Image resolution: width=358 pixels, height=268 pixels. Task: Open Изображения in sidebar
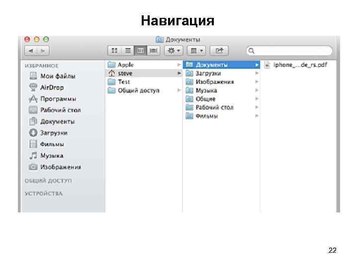[x=55, y=167]
